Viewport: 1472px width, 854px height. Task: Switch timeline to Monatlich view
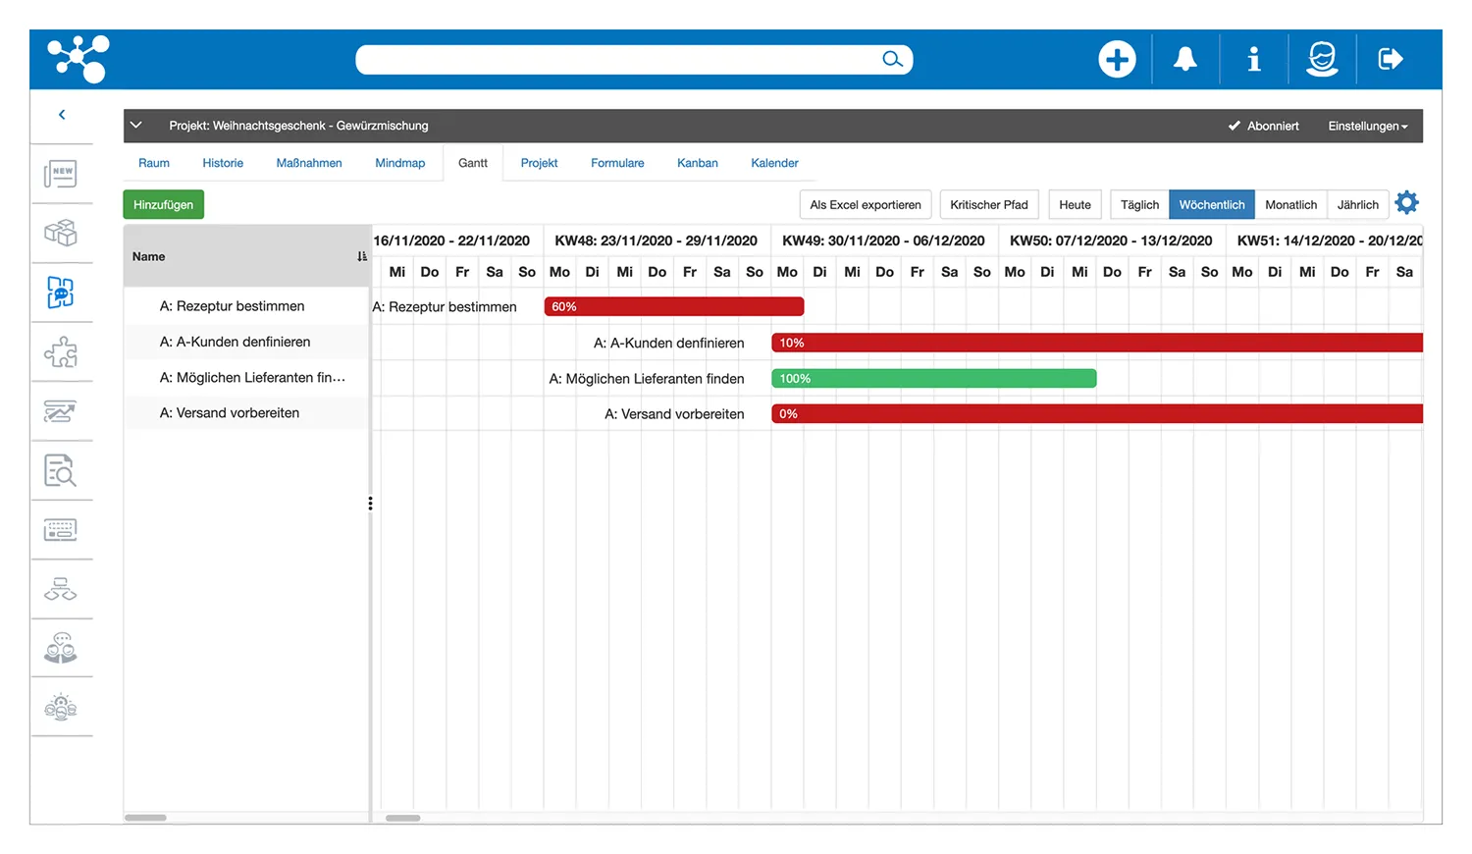pyautogui.click(x=1290, y=204)
